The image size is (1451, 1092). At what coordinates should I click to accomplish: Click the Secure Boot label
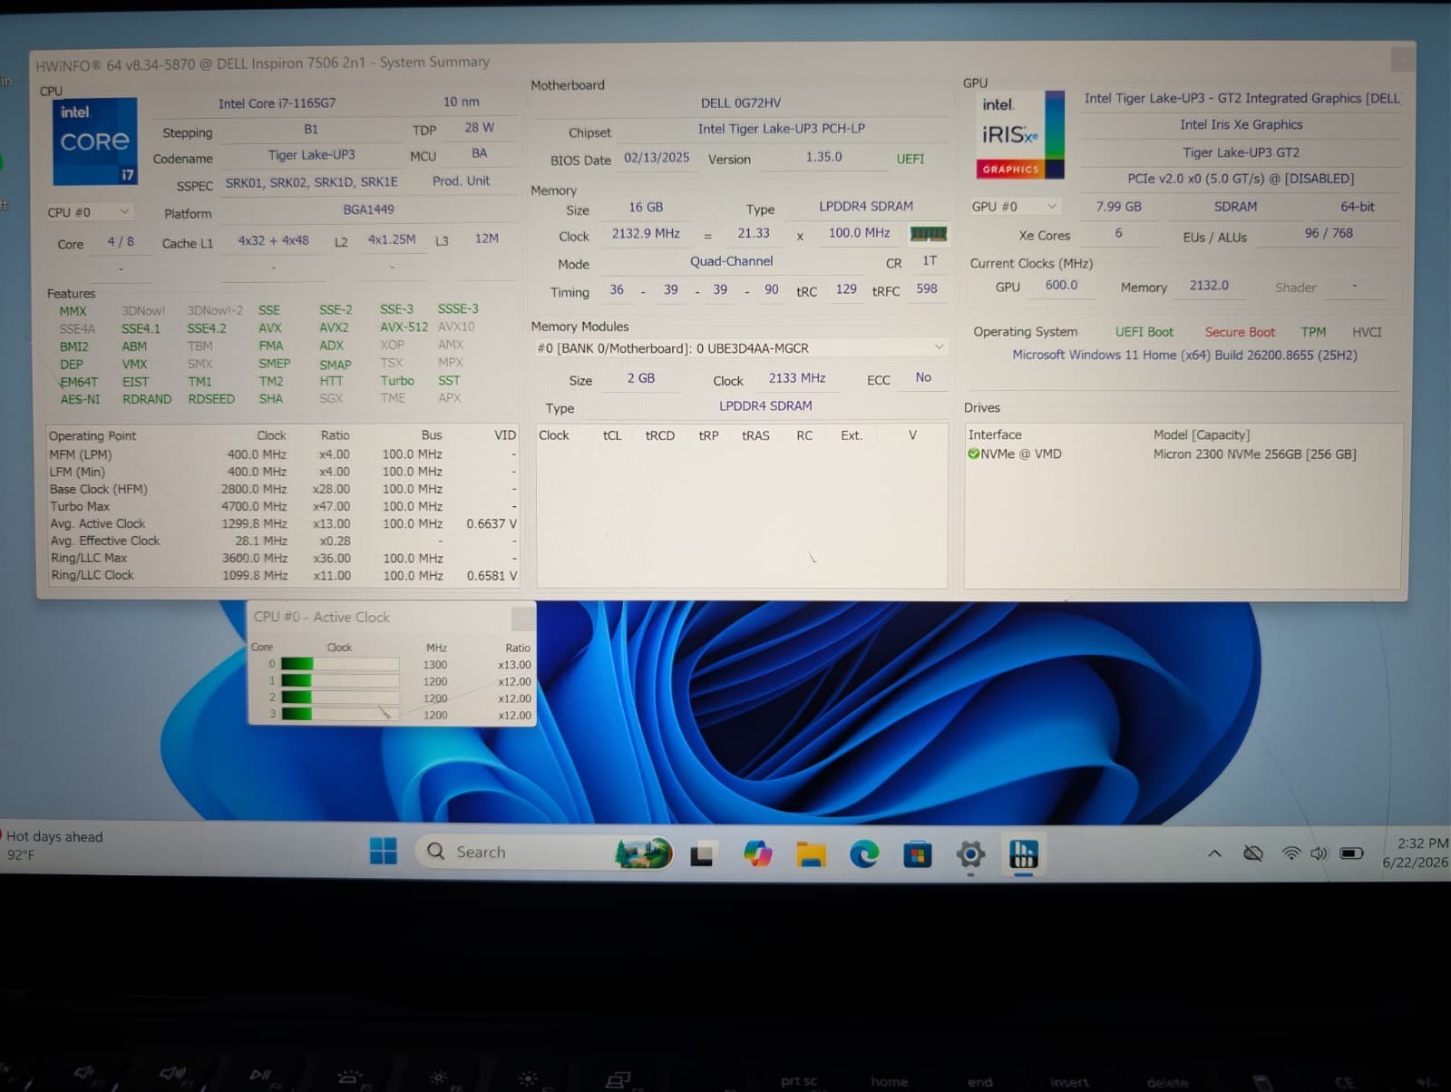point(1240,332)
